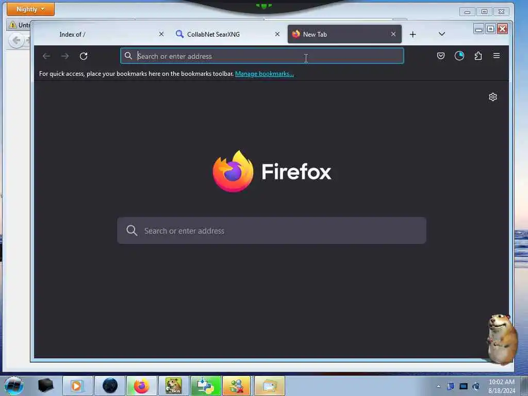Open the new tab personalize gear
The height and width of the screenshot is (396, 528).
point(492,97)
